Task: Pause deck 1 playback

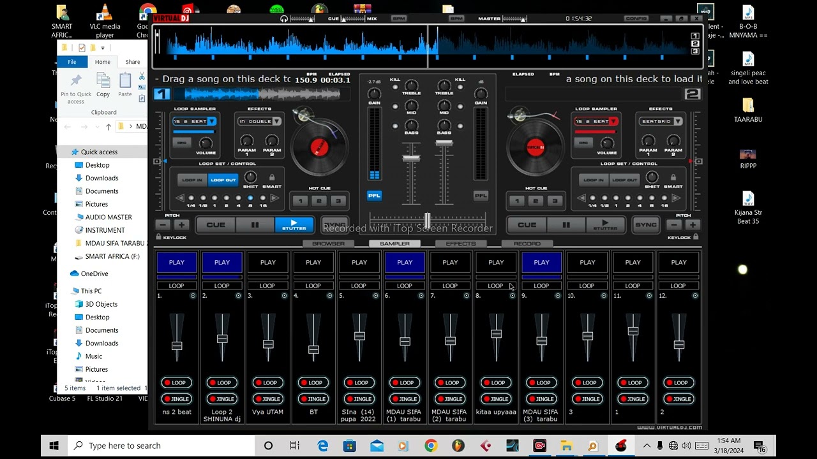Action: point(255,224)
